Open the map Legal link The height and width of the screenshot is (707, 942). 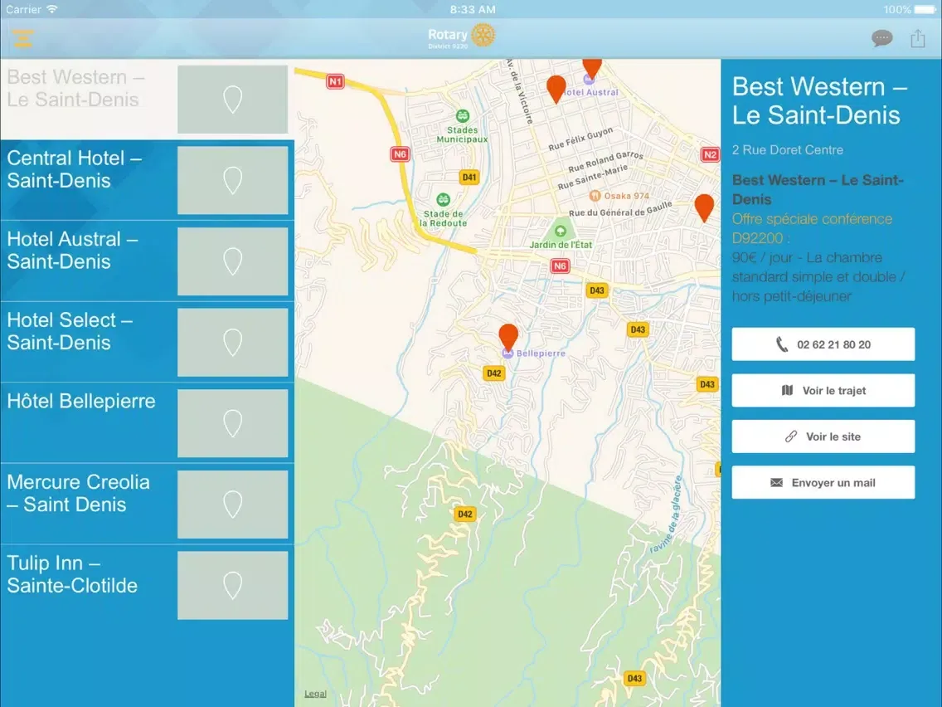(315, 694)
